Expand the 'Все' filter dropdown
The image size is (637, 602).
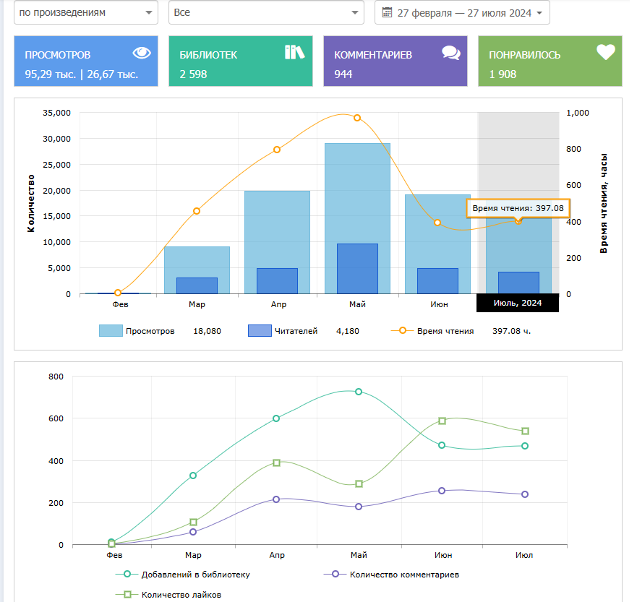pos(266,13)
